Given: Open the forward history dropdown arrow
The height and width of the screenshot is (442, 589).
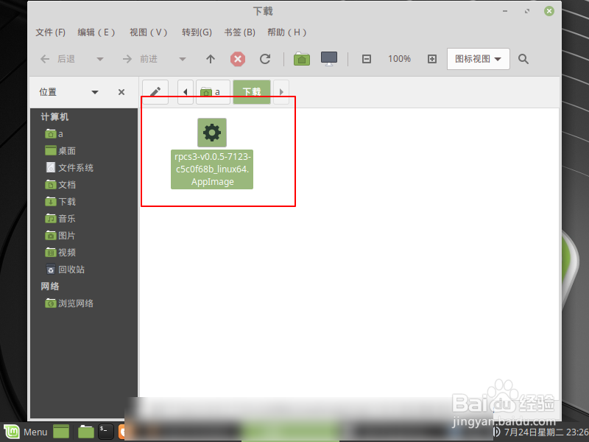Looking at the screenshot, I should click(x=183, y=59).
